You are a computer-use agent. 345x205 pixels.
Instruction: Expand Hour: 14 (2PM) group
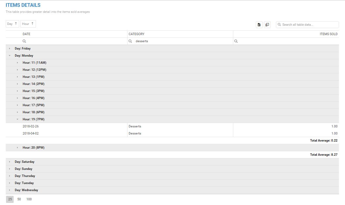pyautogui.click(x=18, y=84)
